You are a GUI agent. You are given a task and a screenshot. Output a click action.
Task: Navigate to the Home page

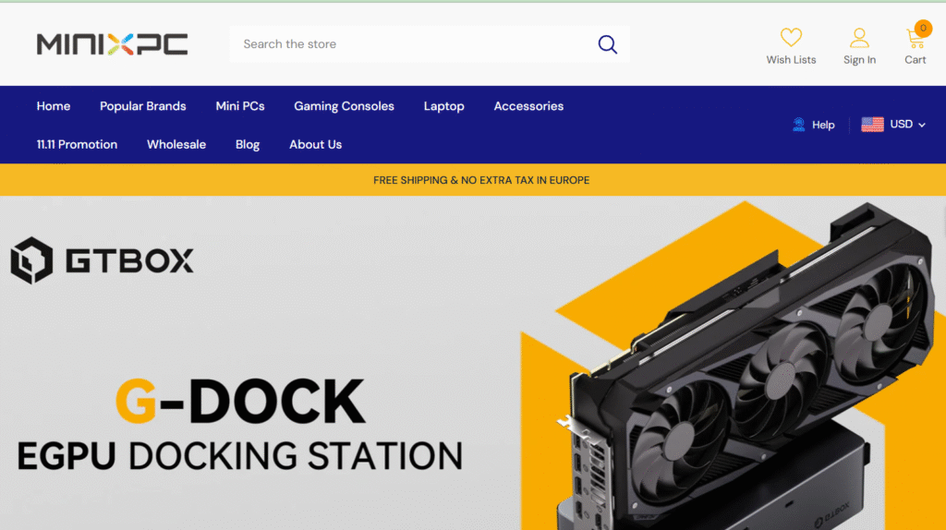pos(54,106)
